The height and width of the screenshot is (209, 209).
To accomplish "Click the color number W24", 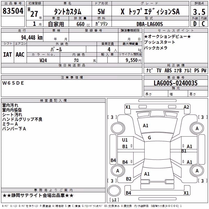I will (43, 60).
